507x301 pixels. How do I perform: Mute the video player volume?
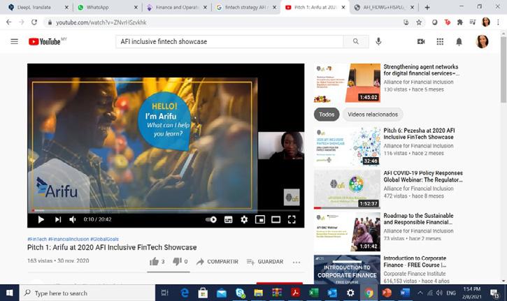[x=73, y=219]
